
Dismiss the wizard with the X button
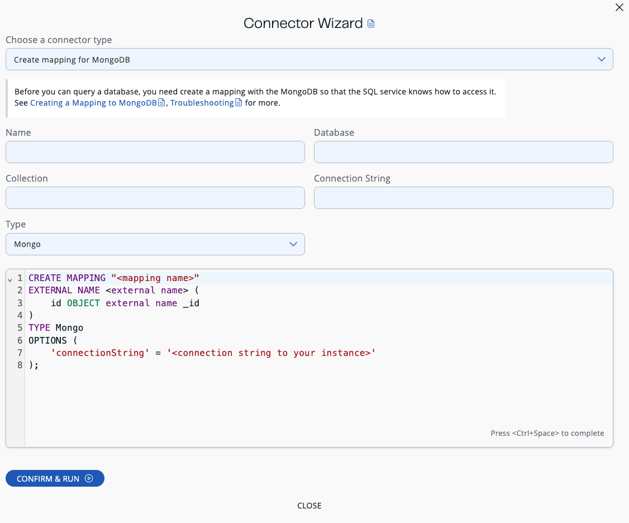pos(619,8)
